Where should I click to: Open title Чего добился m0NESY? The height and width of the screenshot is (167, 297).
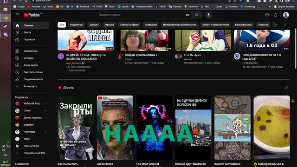[262, 57]
